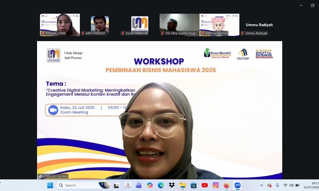This screenshot has width=319, height=191.
Task: Click the microphone tray icon
Action: coord(277,185)
